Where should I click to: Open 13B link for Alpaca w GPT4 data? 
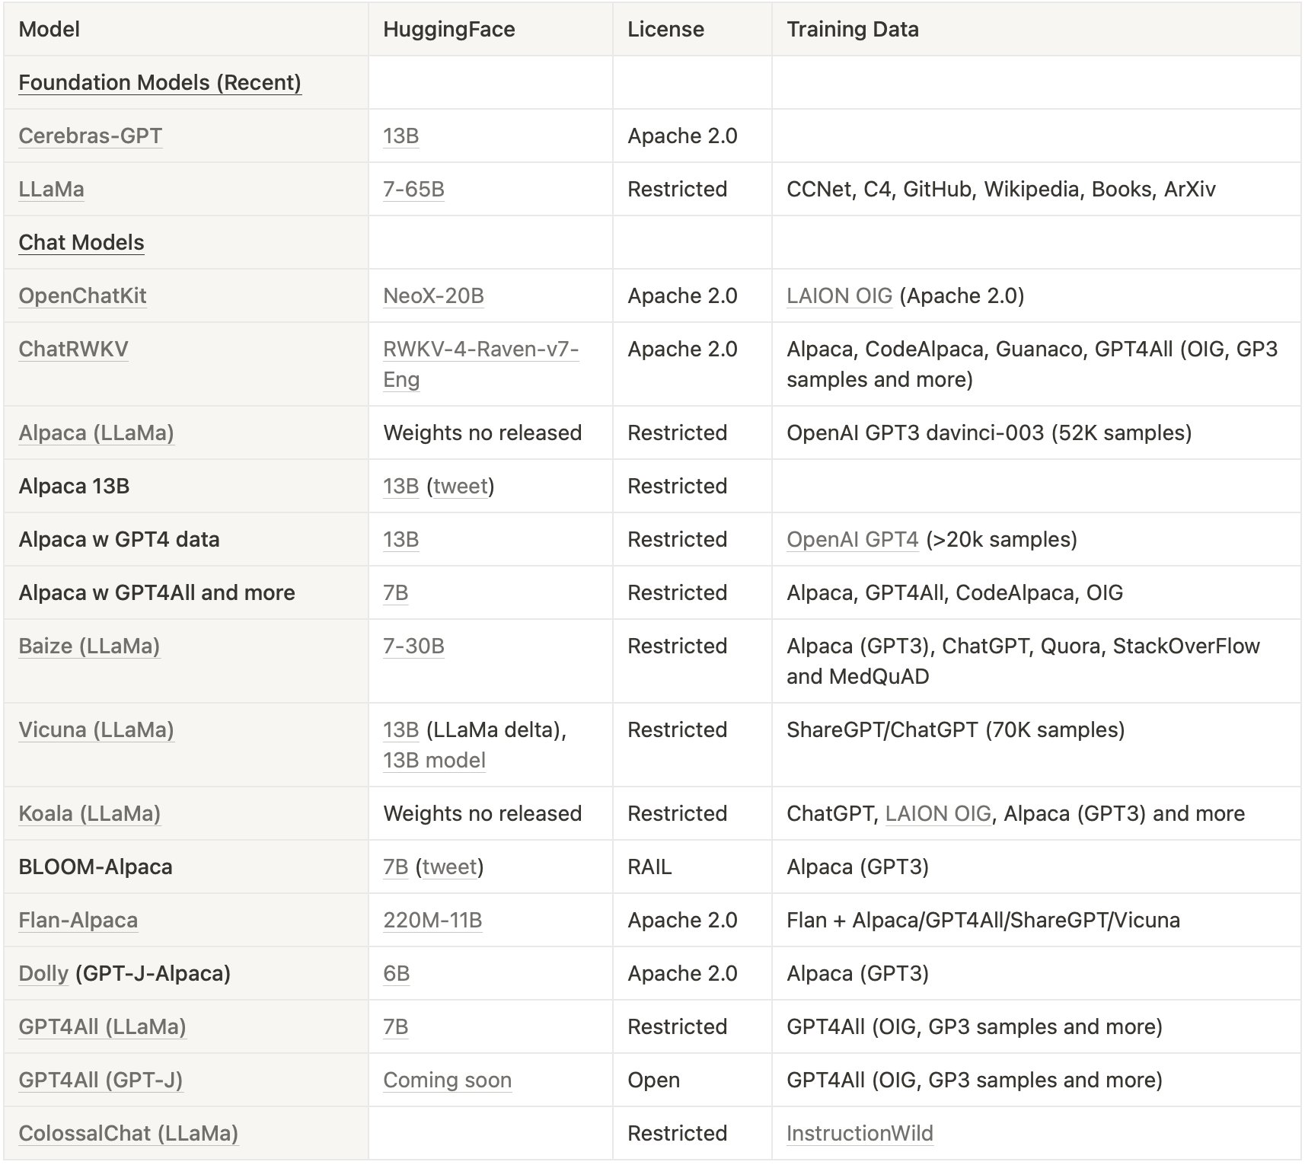point(400,539)
